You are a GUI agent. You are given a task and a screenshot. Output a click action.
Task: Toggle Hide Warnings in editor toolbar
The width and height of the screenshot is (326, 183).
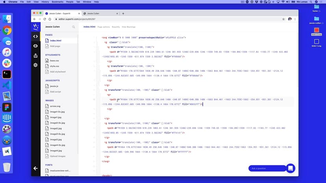(x=129, y=27)
